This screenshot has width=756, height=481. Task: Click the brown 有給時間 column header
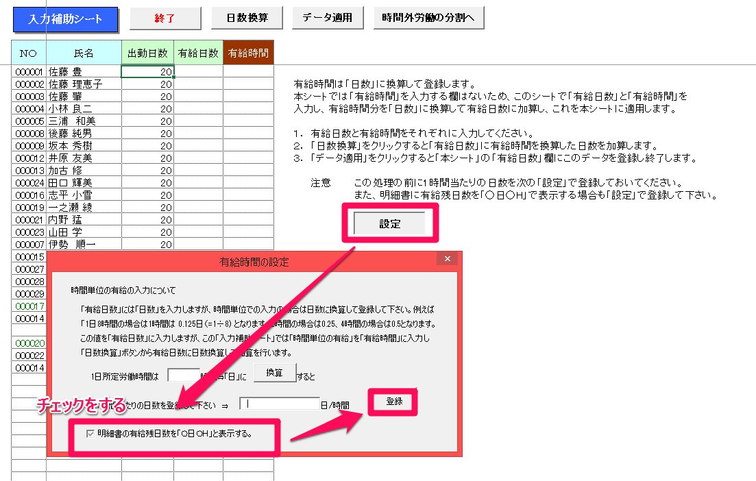(248, 53)
